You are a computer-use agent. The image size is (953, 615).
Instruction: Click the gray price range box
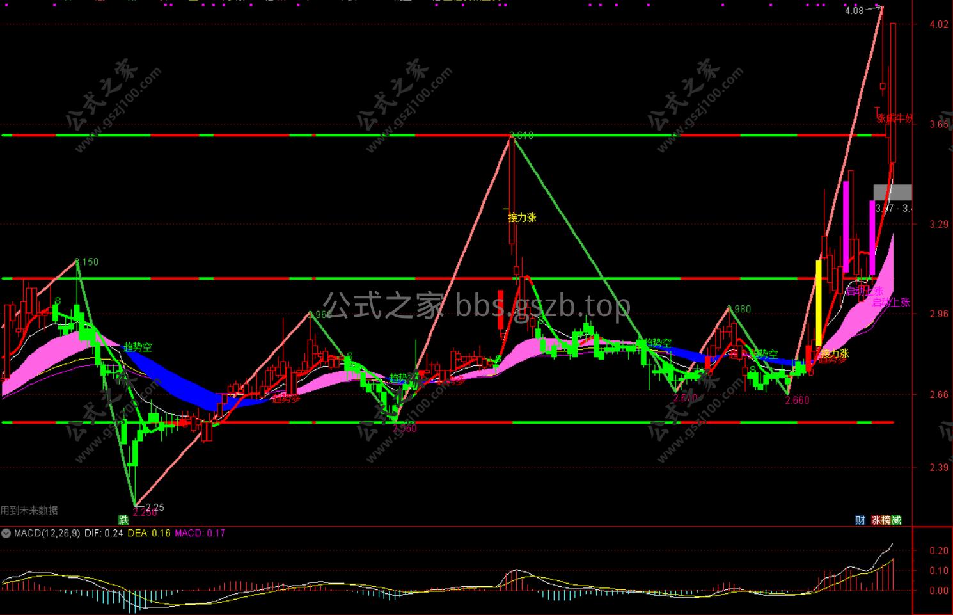(x=893, y=192)
